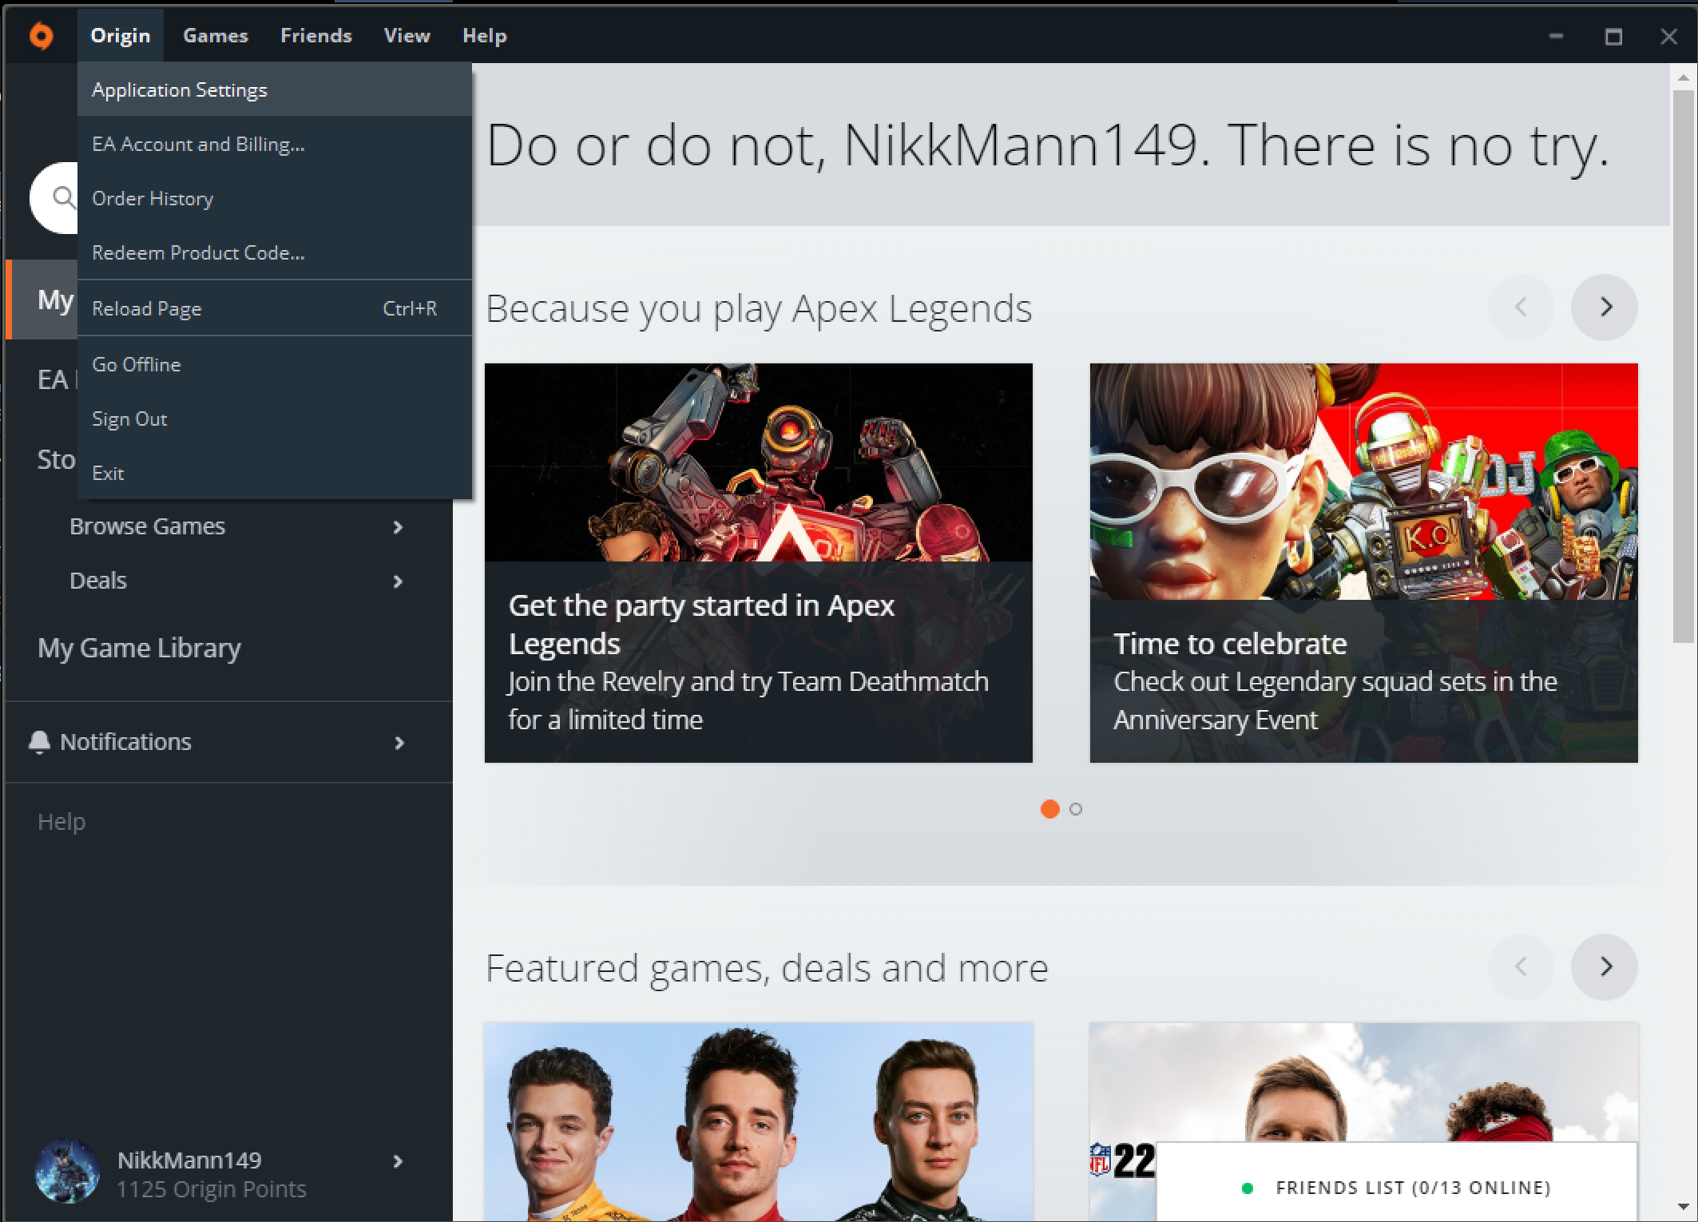
Task: Click the search magnifier icon
Action: tap(63, 196)
